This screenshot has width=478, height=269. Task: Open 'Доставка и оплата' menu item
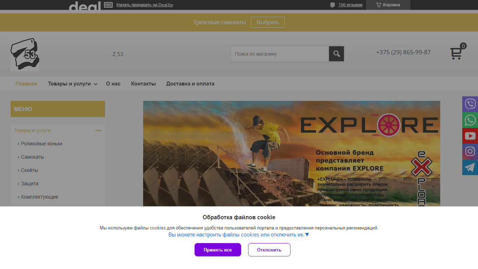190,84
